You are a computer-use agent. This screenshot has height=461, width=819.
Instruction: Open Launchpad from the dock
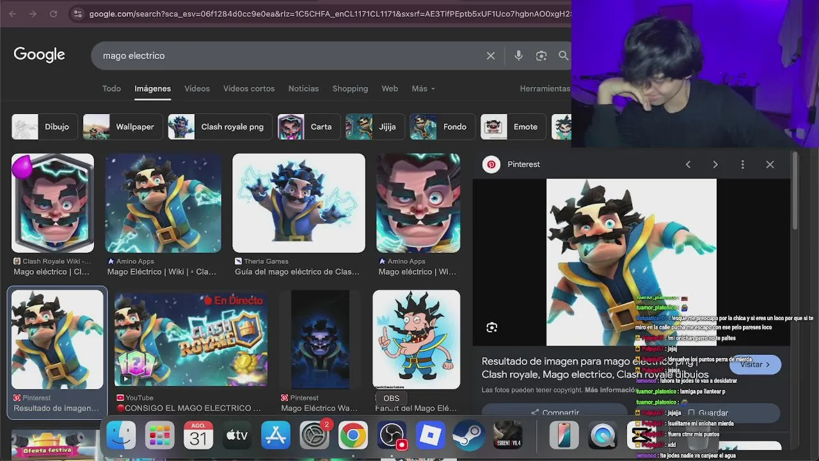159,436
